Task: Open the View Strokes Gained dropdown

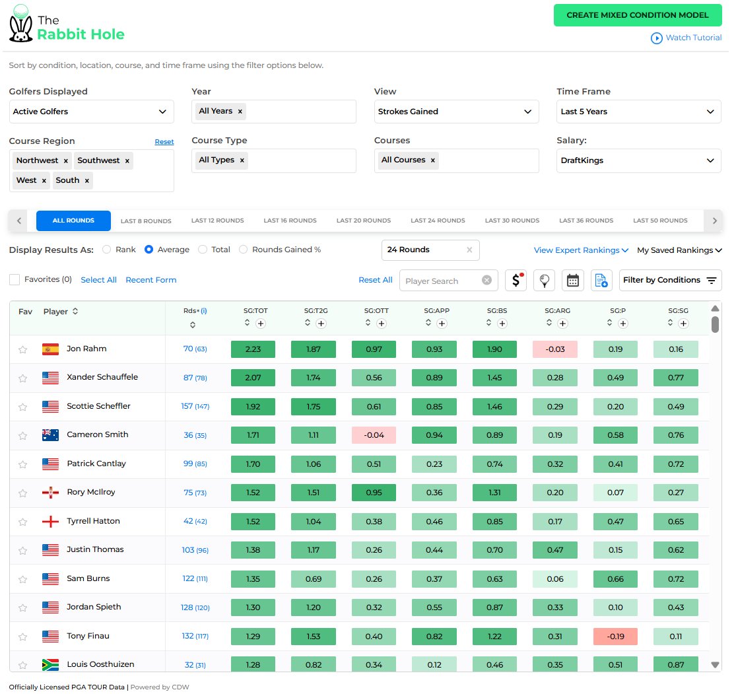Action: (x=456, y=112)
